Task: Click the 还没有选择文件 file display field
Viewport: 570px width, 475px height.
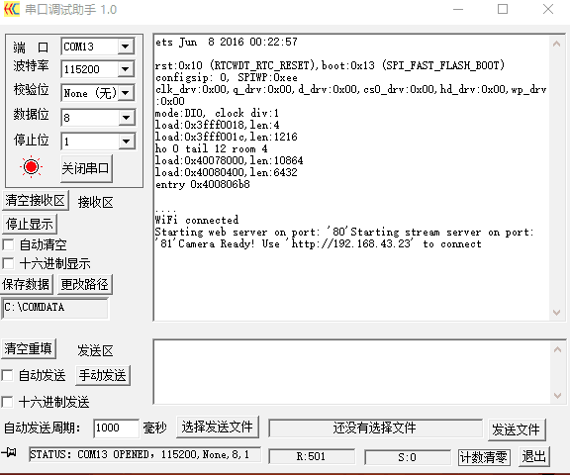Action: (x=375, y=427)
